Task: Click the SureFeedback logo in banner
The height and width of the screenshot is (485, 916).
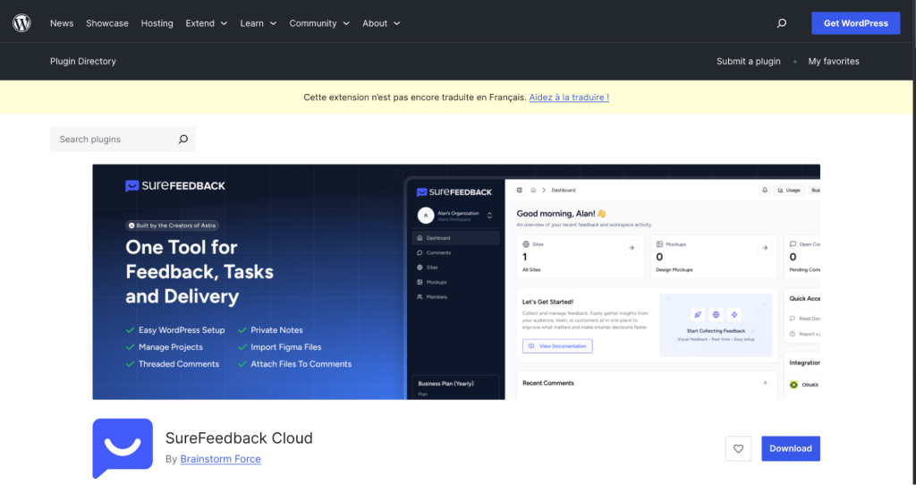Action: coord(175,186)
